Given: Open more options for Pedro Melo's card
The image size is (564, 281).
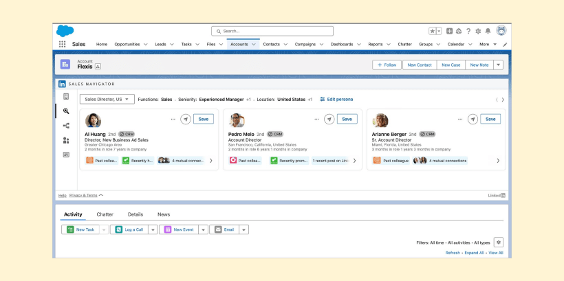Looking at the screenshot, I should 316,119.
